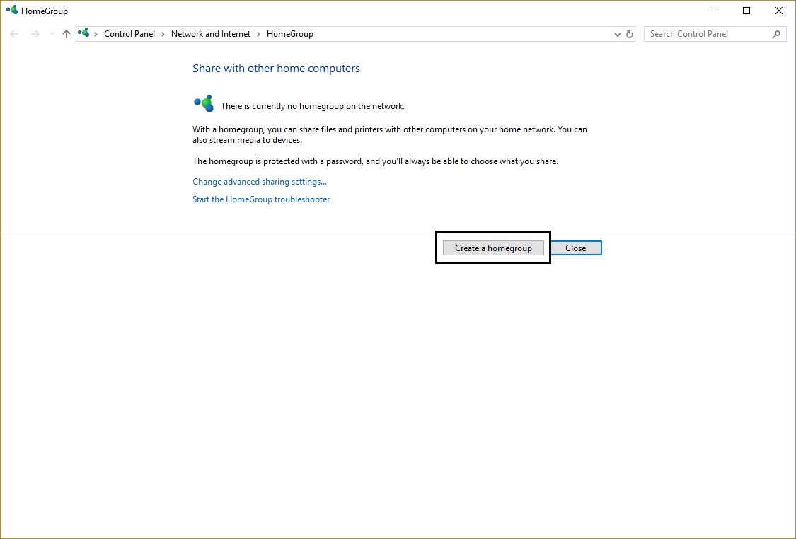
Task: Expand chevron before Control Panel breadcrumb
Action: (96, 34)
